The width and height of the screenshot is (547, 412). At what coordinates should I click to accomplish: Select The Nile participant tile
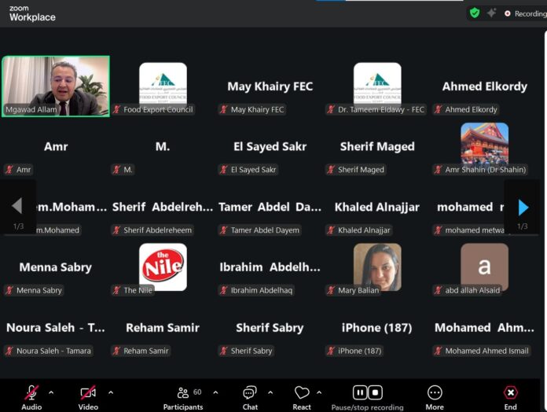tap(163, 267)
